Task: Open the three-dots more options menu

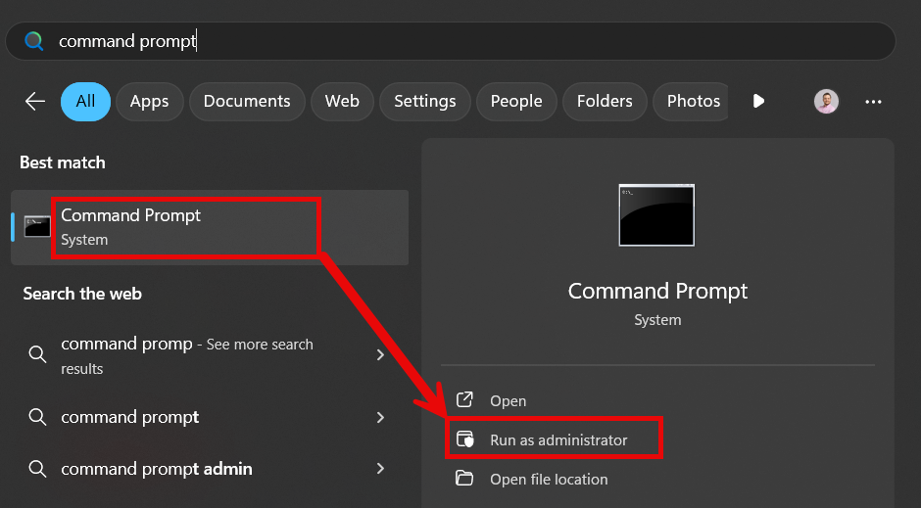Action: coord(873,102)
